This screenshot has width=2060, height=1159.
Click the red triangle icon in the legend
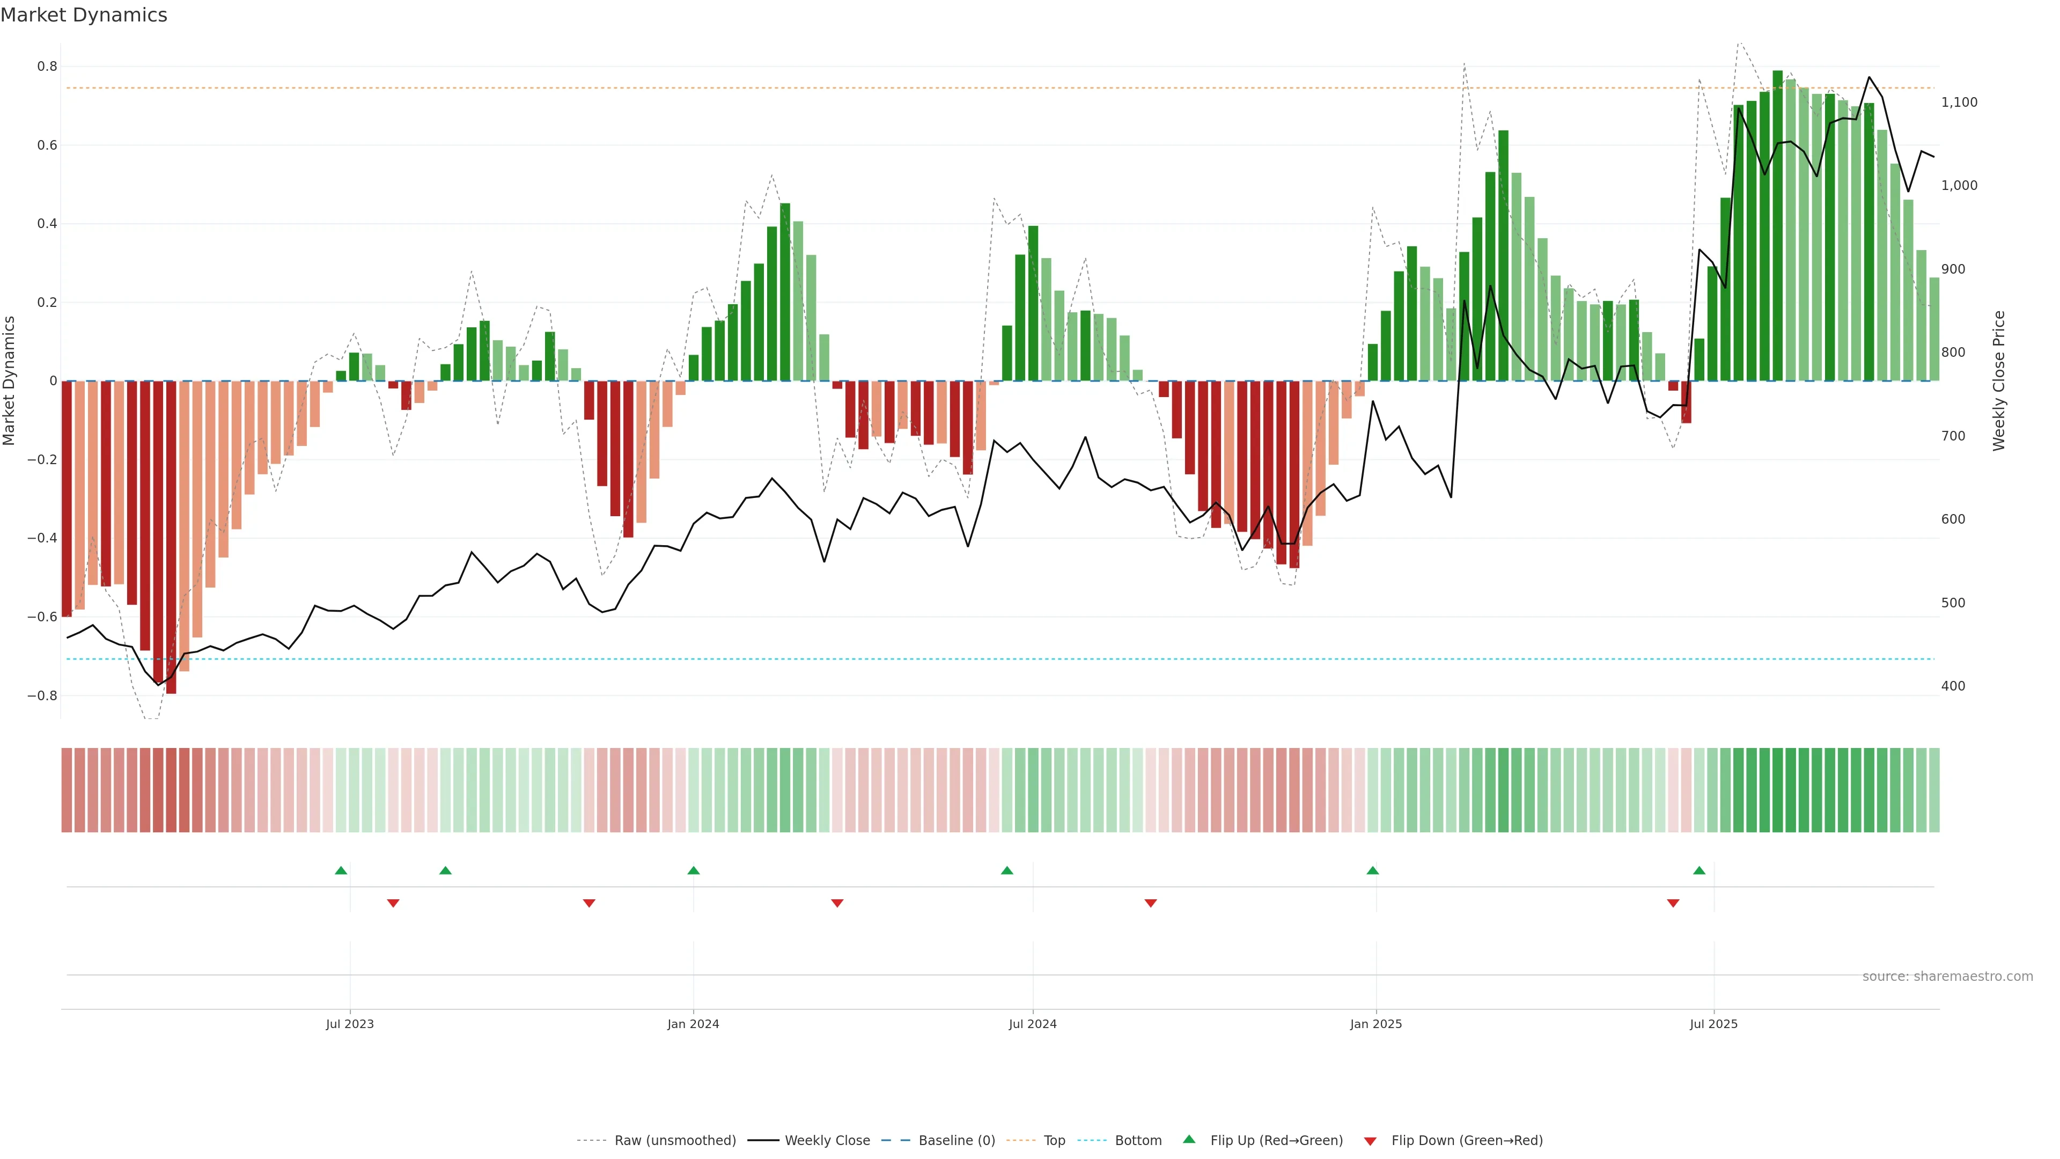click(1370, 1141)
